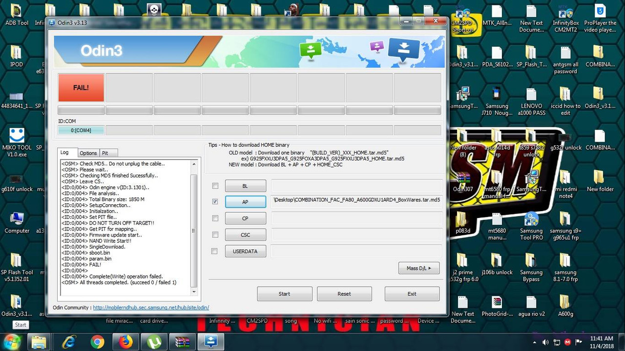Open the PhotoGrid image file icon
Screen dimensions: 625x351
coord(497,306)
